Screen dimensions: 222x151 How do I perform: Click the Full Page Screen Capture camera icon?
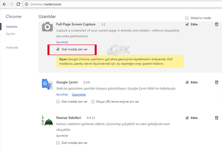pyautogui.click(x=47, y=27)
